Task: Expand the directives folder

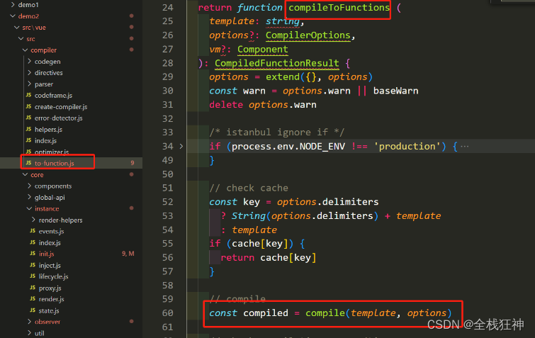Action: [29, 73]
